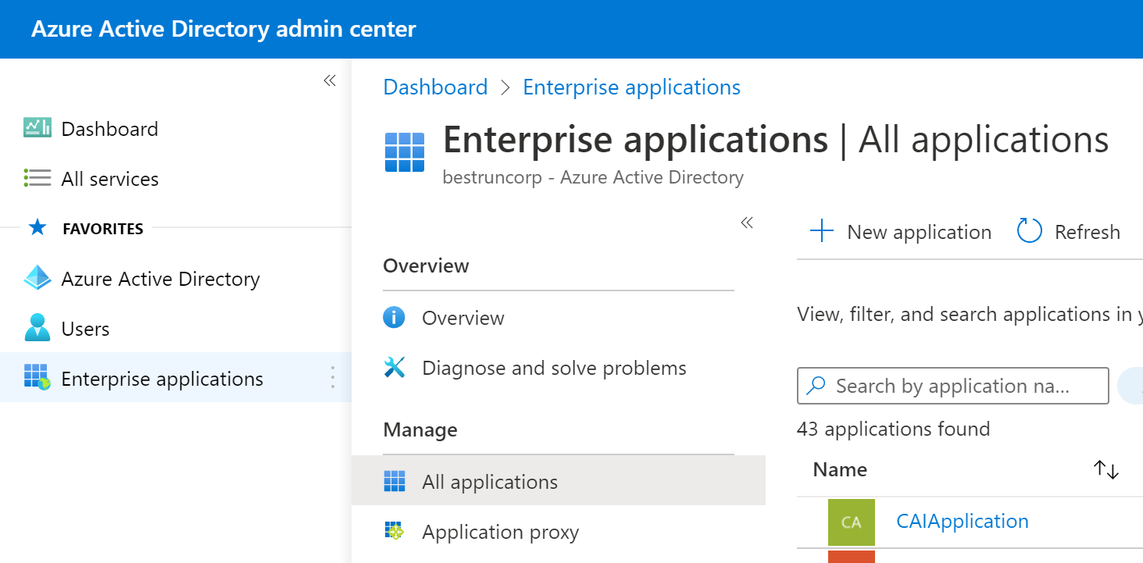This screenshot has height=563, width=1143.
Task: Click the Overview info icon
Action: click(x=394, y=318)
